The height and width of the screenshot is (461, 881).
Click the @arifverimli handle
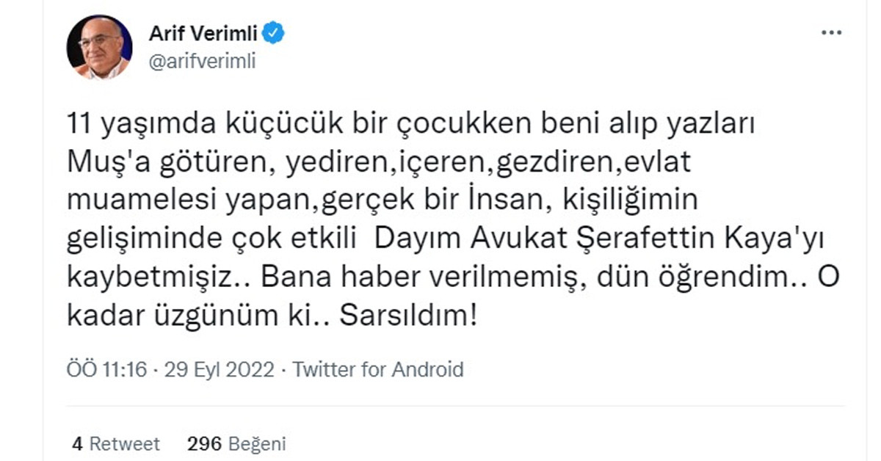(202, 62)
